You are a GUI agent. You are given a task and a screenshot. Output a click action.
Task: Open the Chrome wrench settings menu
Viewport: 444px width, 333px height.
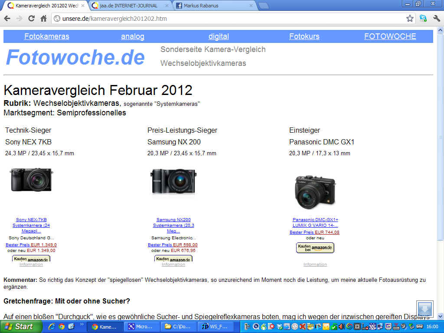436,19
